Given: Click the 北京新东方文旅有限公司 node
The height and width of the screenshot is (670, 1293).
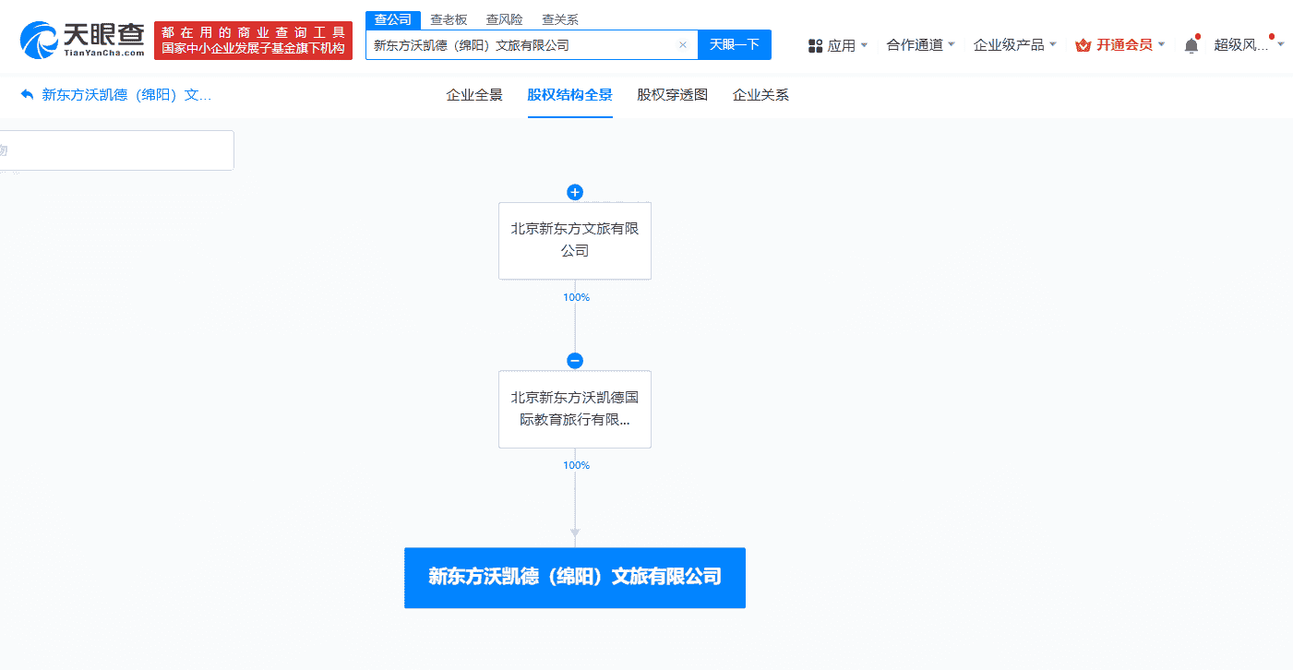Looking at the screenshot, I should pyautogui.click(x=575, y=240).
